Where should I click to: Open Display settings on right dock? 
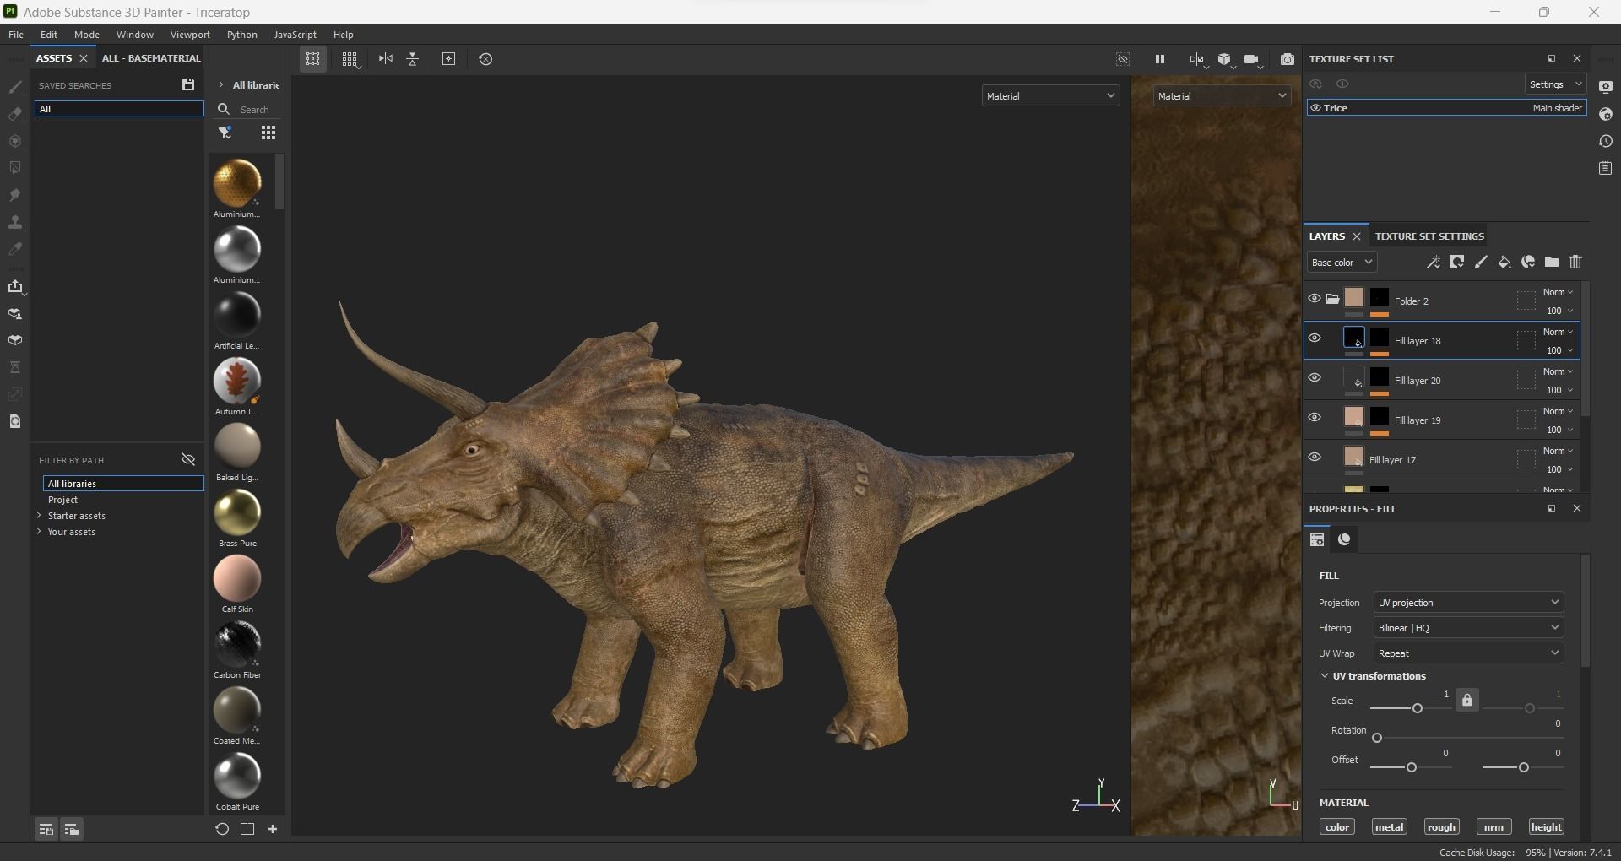[x=1606, y=87]
